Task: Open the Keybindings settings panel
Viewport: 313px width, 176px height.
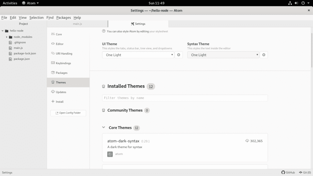Action: (x=63, y=63)
